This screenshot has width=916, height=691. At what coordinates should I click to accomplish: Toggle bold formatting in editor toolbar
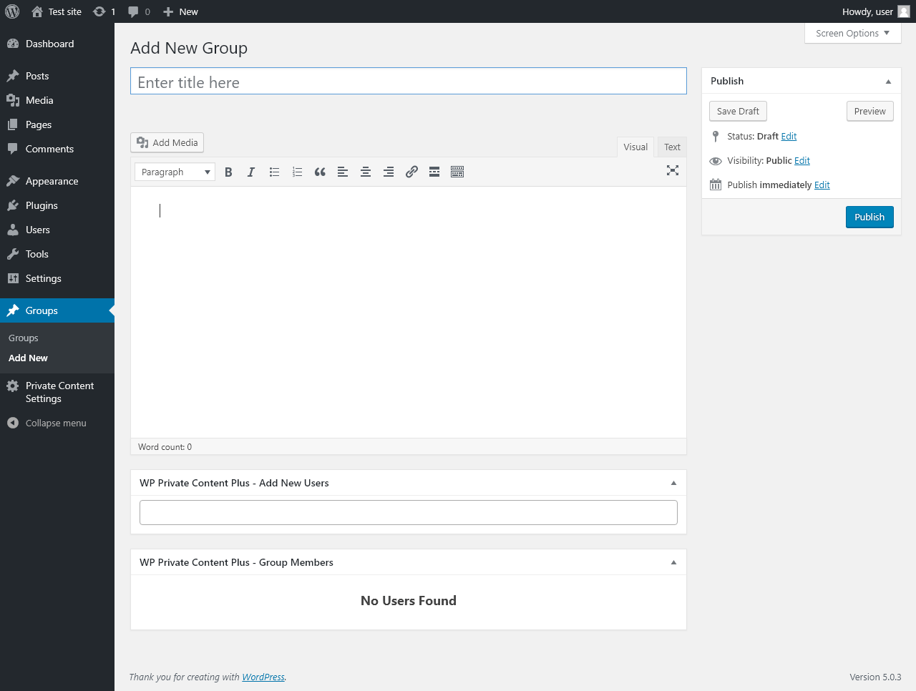(x=228, y=172)
